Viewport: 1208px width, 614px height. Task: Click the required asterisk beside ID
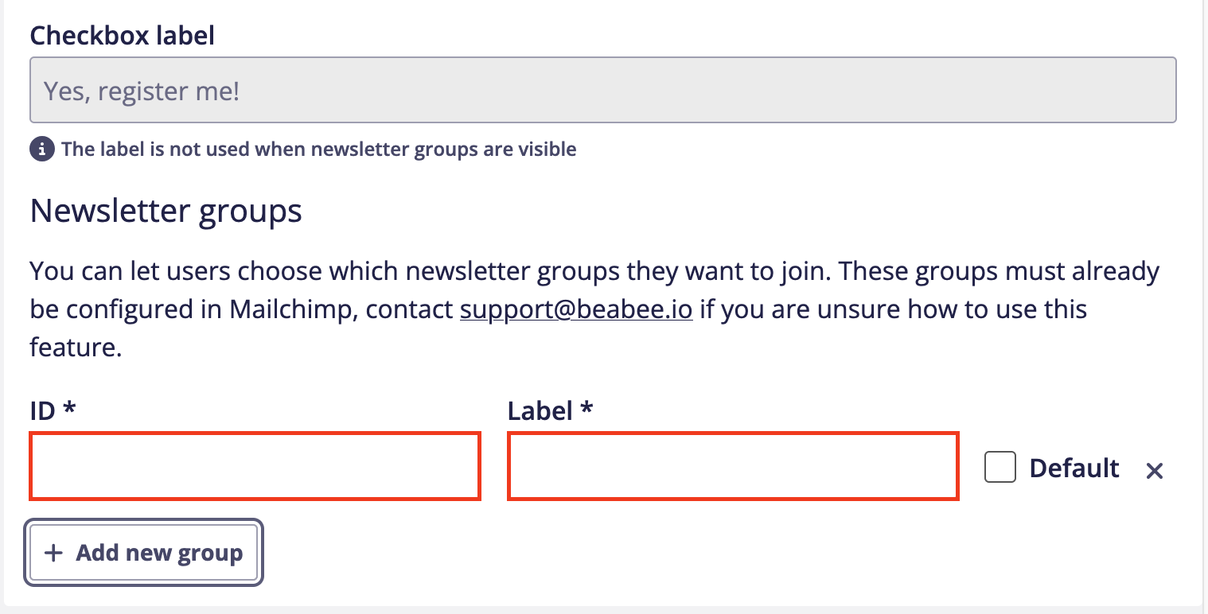click(x=69, y=410)
